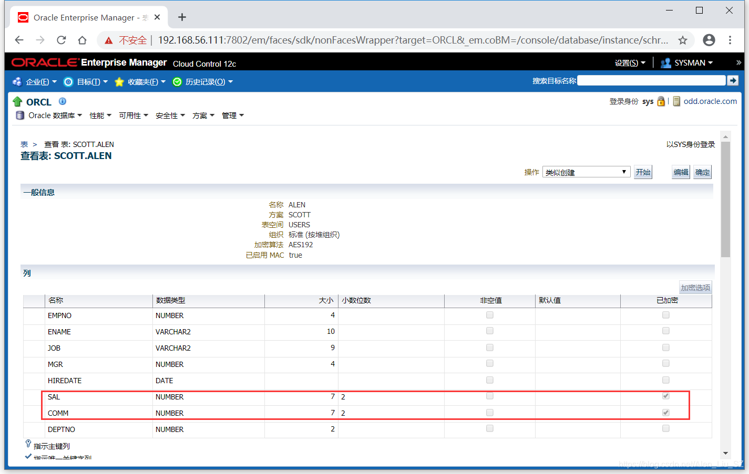Go forward with the browser forward arrow

click(x=40, y=40)
